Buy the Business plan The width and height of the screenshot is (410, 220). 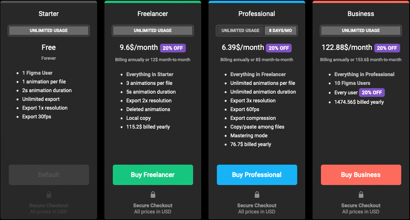(x=361, y=175)
